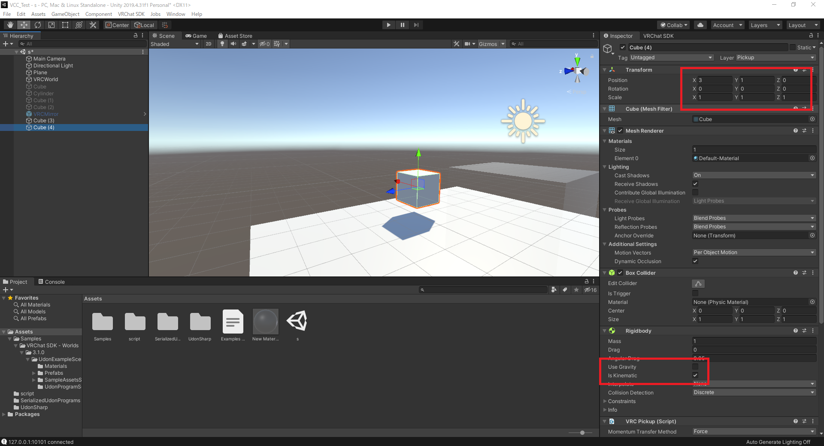Filter project by label icon
Viewport: 824px width, 446px height.
tap(565, 290)
